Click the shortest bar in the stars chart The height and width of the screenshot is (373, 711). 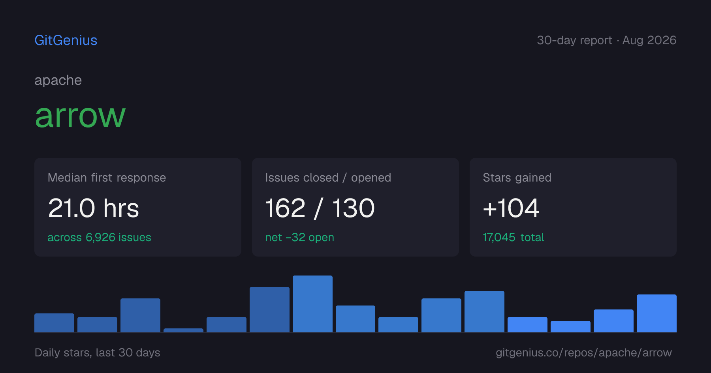[x=183, y=330]
